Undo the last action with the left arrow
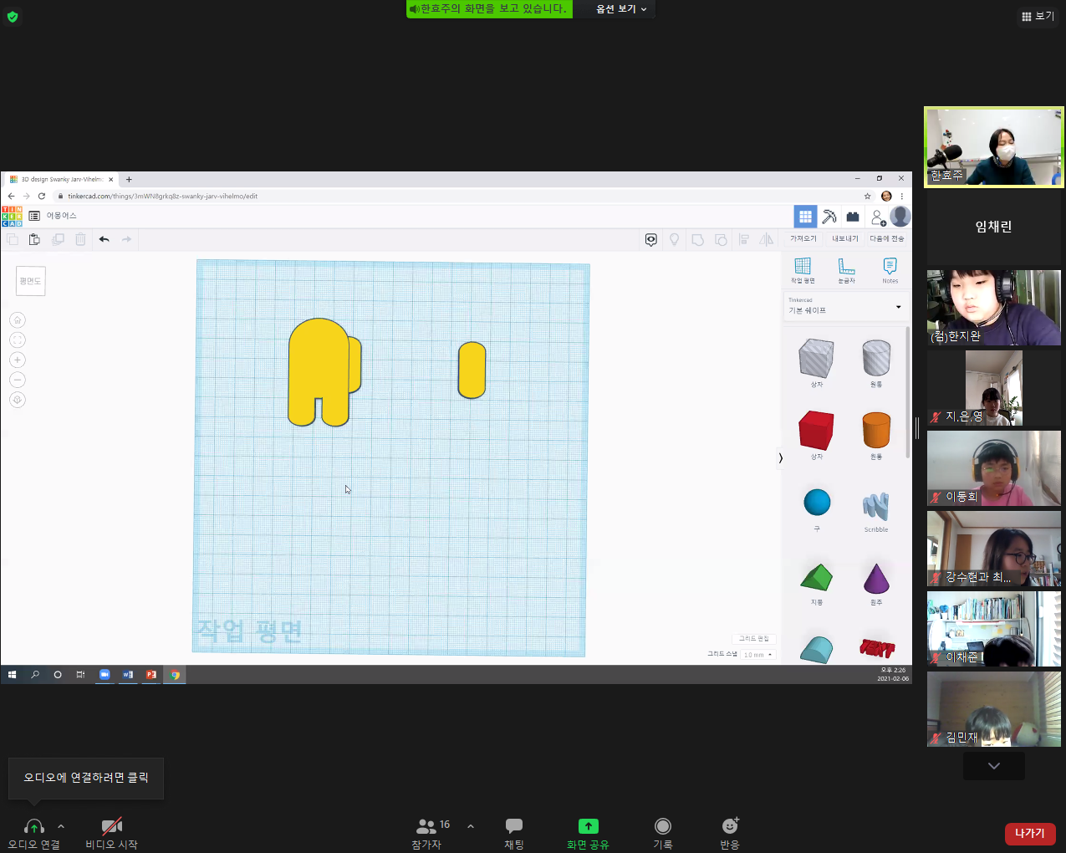Screen dimensions: 1066x853 104,239
